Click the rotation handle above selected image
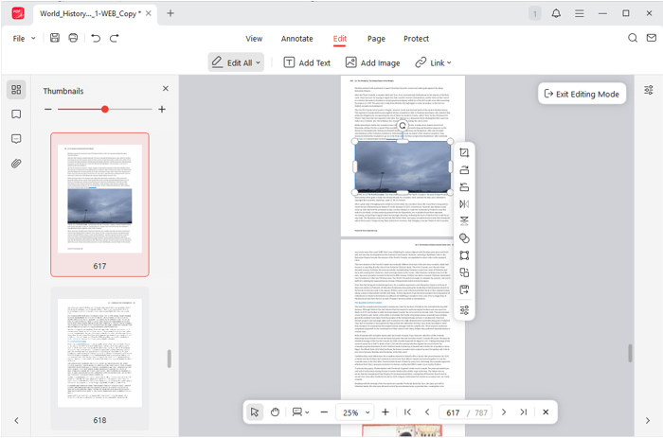This screenshot has width=663, height=438. [x=403, y=126]
